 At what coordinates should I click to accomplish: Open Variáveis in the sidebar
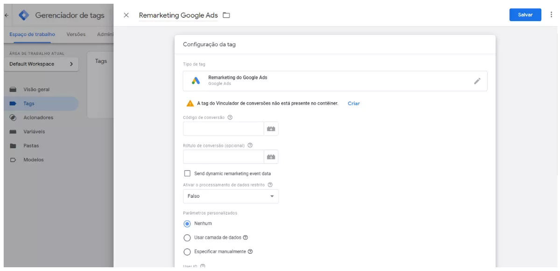tap(34, 132)
